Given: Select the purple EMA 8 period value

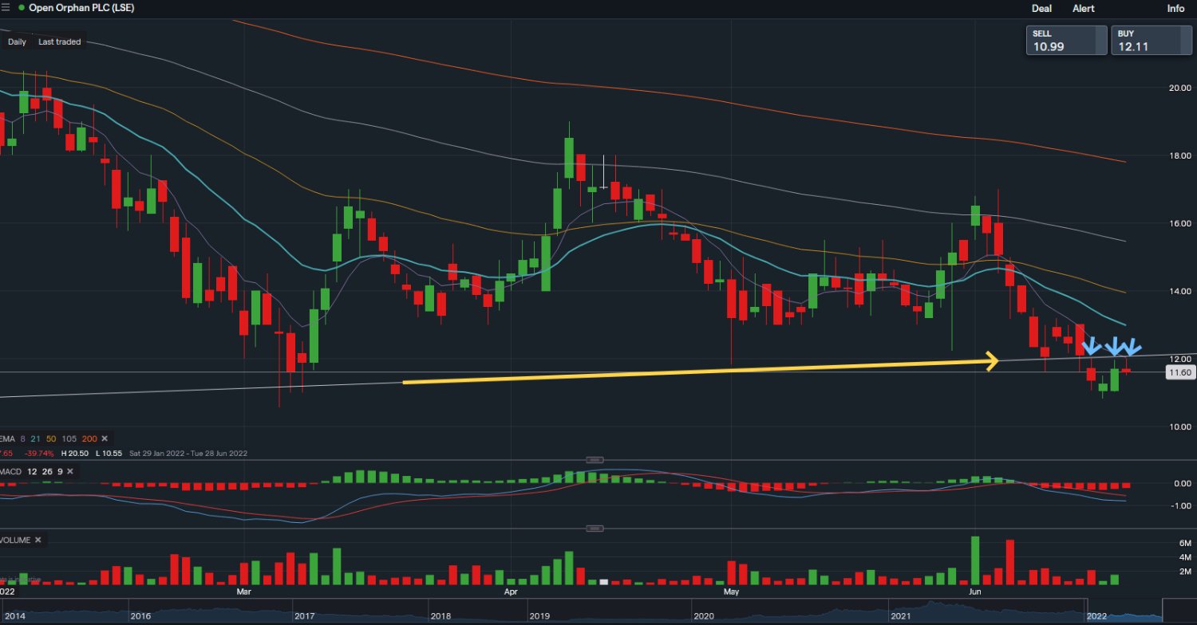Looking at the screenshot, I should 23,438.
